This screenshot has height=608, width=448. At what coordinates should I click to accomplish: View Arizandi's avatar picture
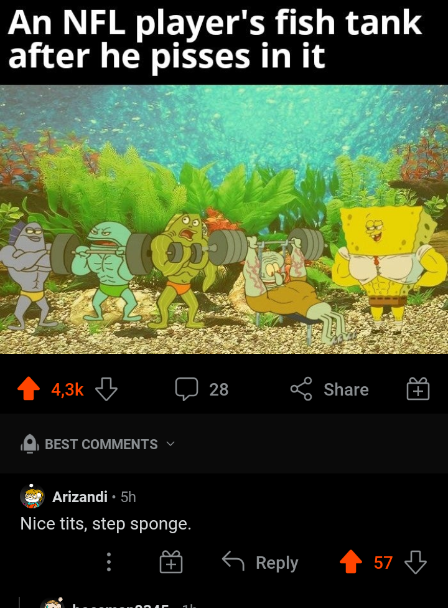click(x=32, y=496)
